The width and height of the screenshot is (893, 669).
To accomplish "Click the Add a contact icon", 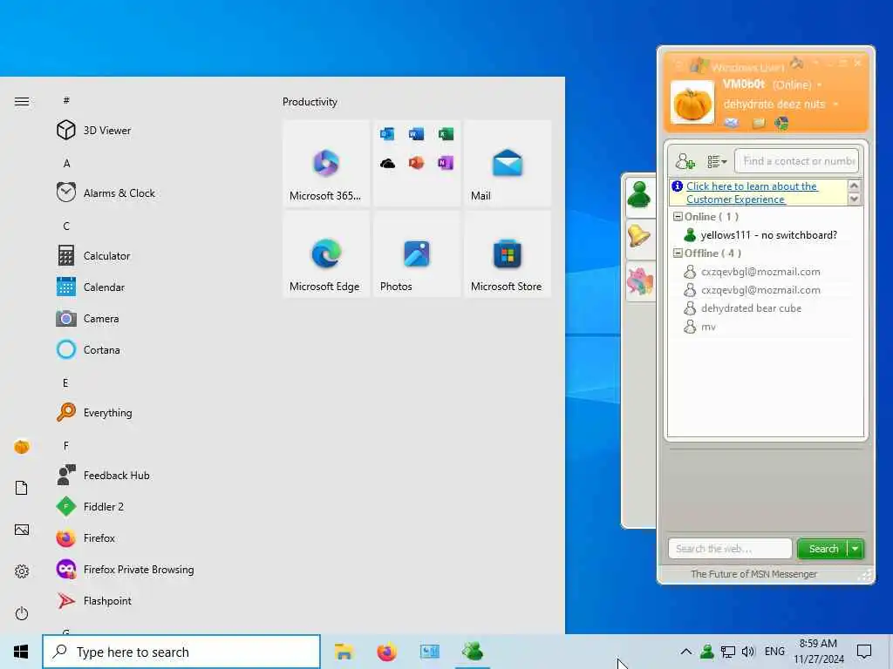I will 685,161.
